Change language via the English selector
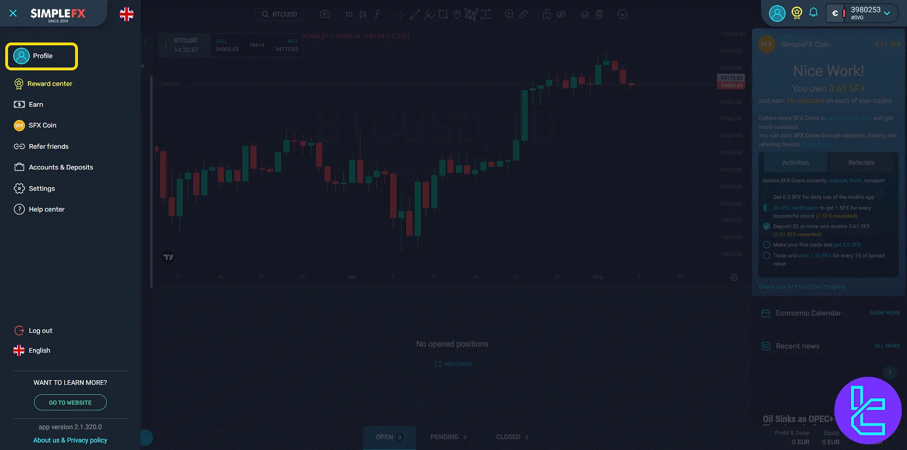Viewport: 907px width, 450px height. 32,350
